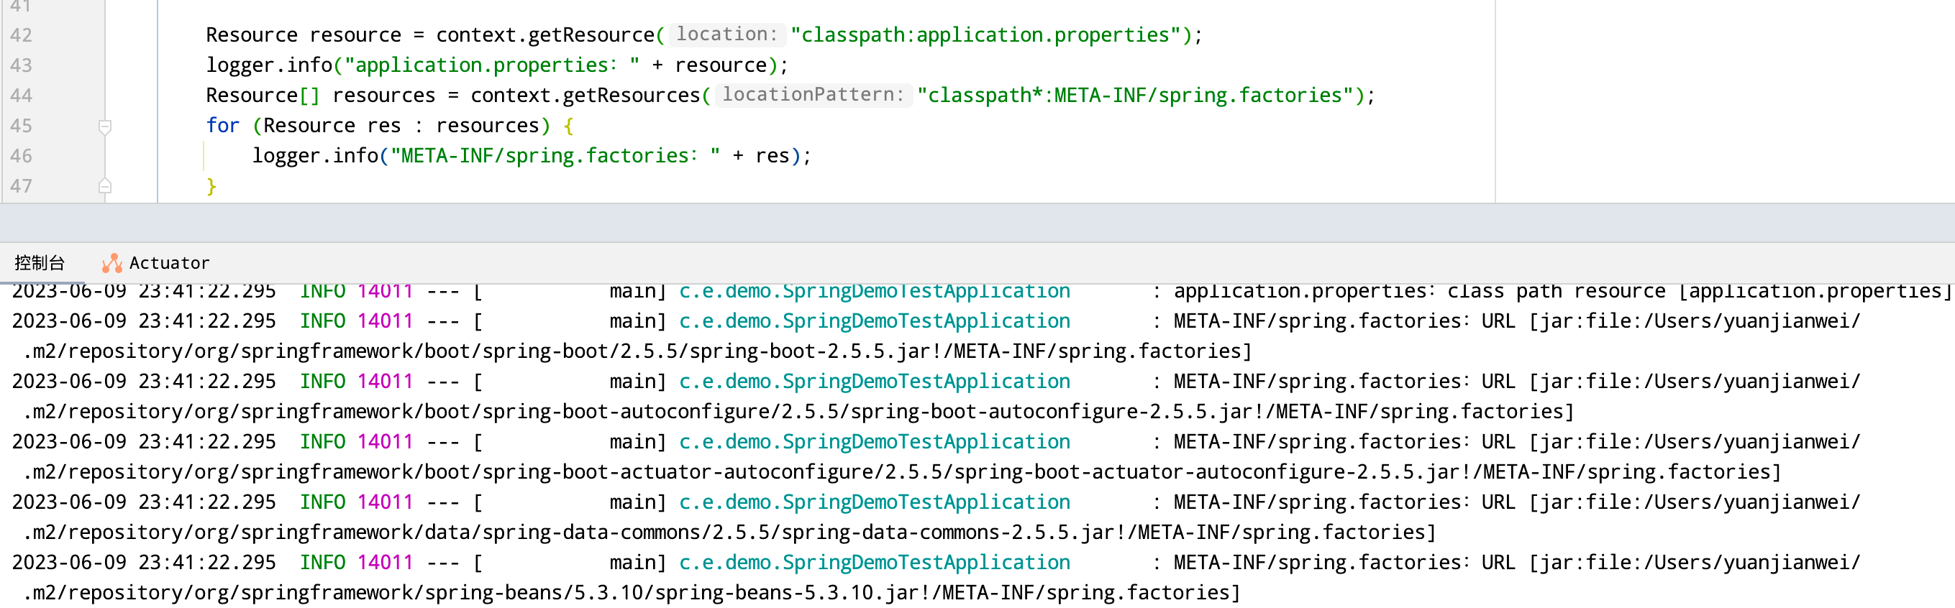1955x608 pixels.
Task: Click the spring-beans-5.3.10.jar log path line
Action: point(632,594)
